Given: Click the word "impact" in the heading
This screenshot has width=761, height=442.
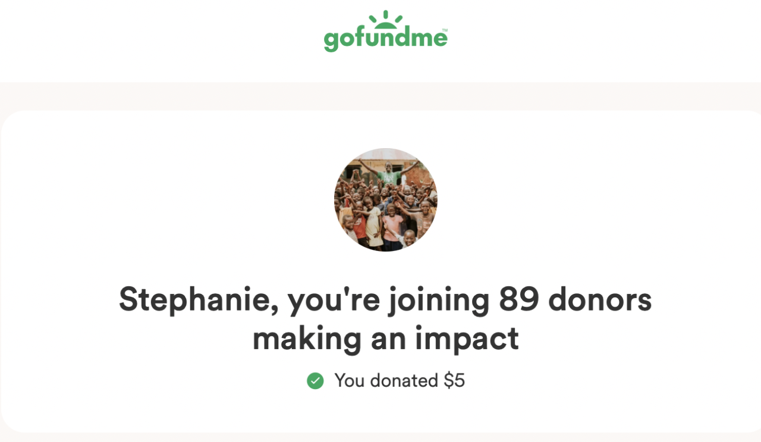Looking at the screenshot, I should [x=466, y=340].
